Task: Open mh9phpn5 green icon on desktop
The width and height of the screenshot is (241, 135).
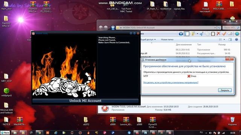Action: [6, 92]
